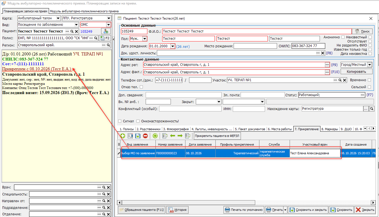The height and width of the screenshot is (217, 379).
Task: Open the Нахождение карты magnifier search
Action: tap(372, 109)
